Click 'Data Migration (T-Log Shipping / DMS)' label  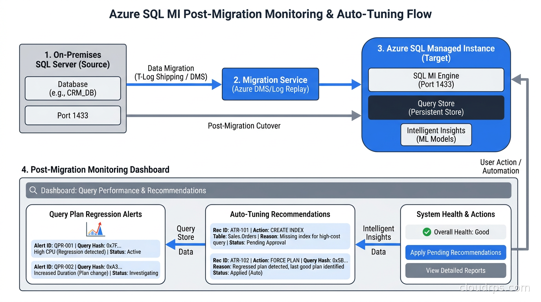[x=171, y=73]
